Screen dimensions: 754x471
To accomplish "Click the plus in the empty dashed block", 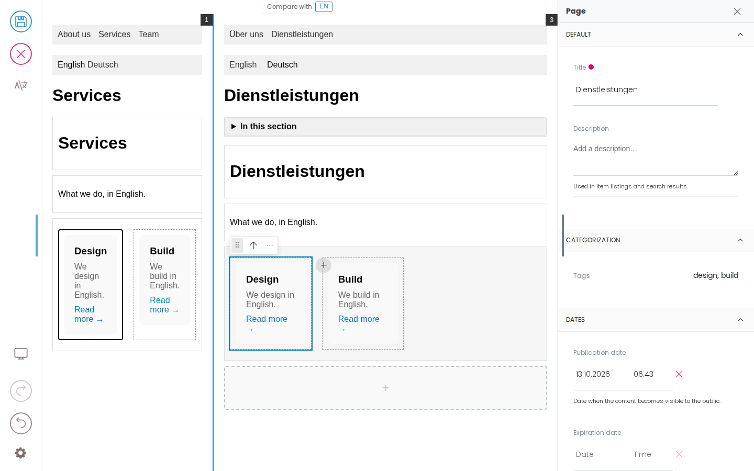I will coord(385,388).
